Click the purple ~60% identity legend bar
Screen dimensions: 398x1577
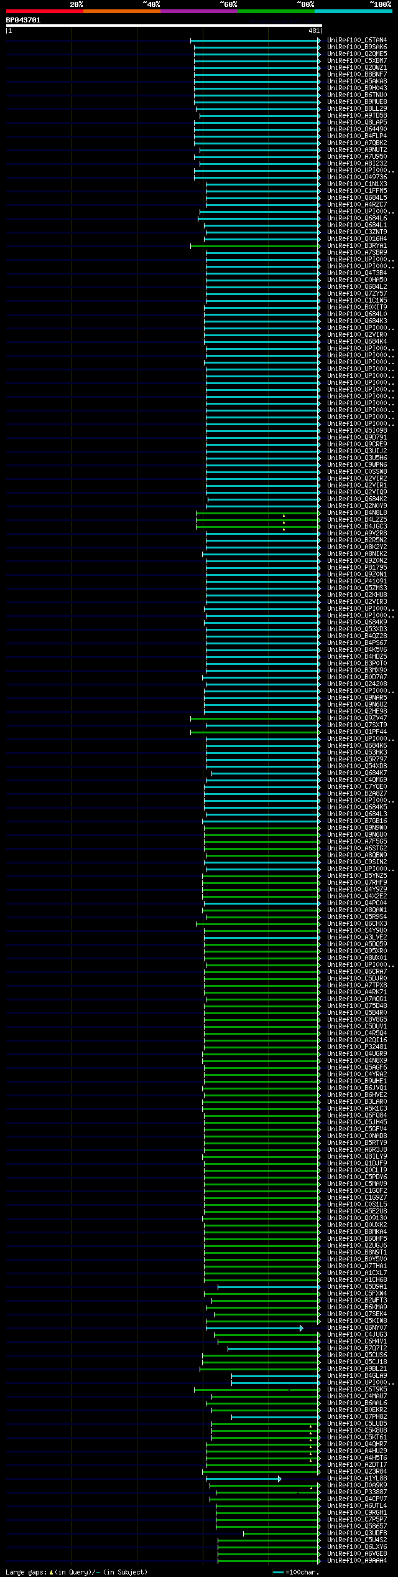point(198,11)
